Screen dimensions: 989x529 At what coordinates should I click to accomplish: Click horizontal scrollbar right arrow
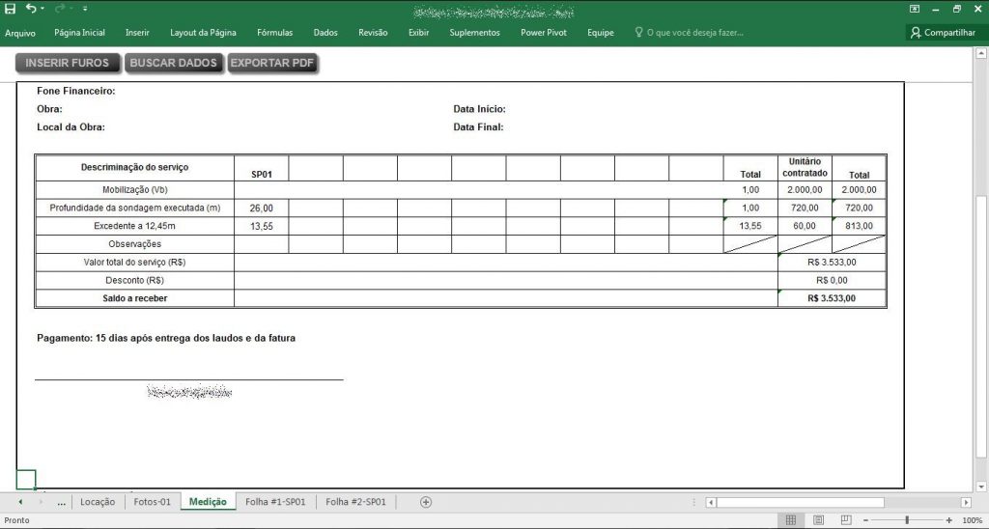point(966,503)
